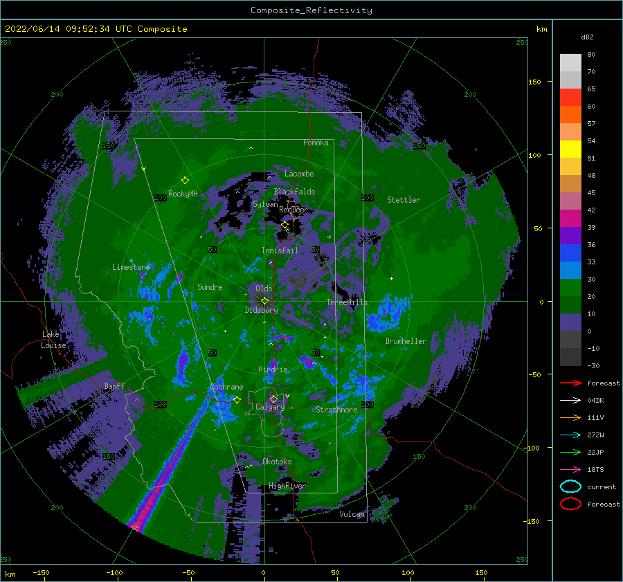
Task: Click the Cochrane label
Action: tap(226, 387)
